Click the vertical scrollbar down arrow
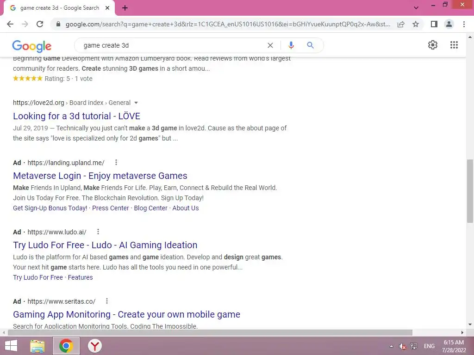 (x=470, y=324)
